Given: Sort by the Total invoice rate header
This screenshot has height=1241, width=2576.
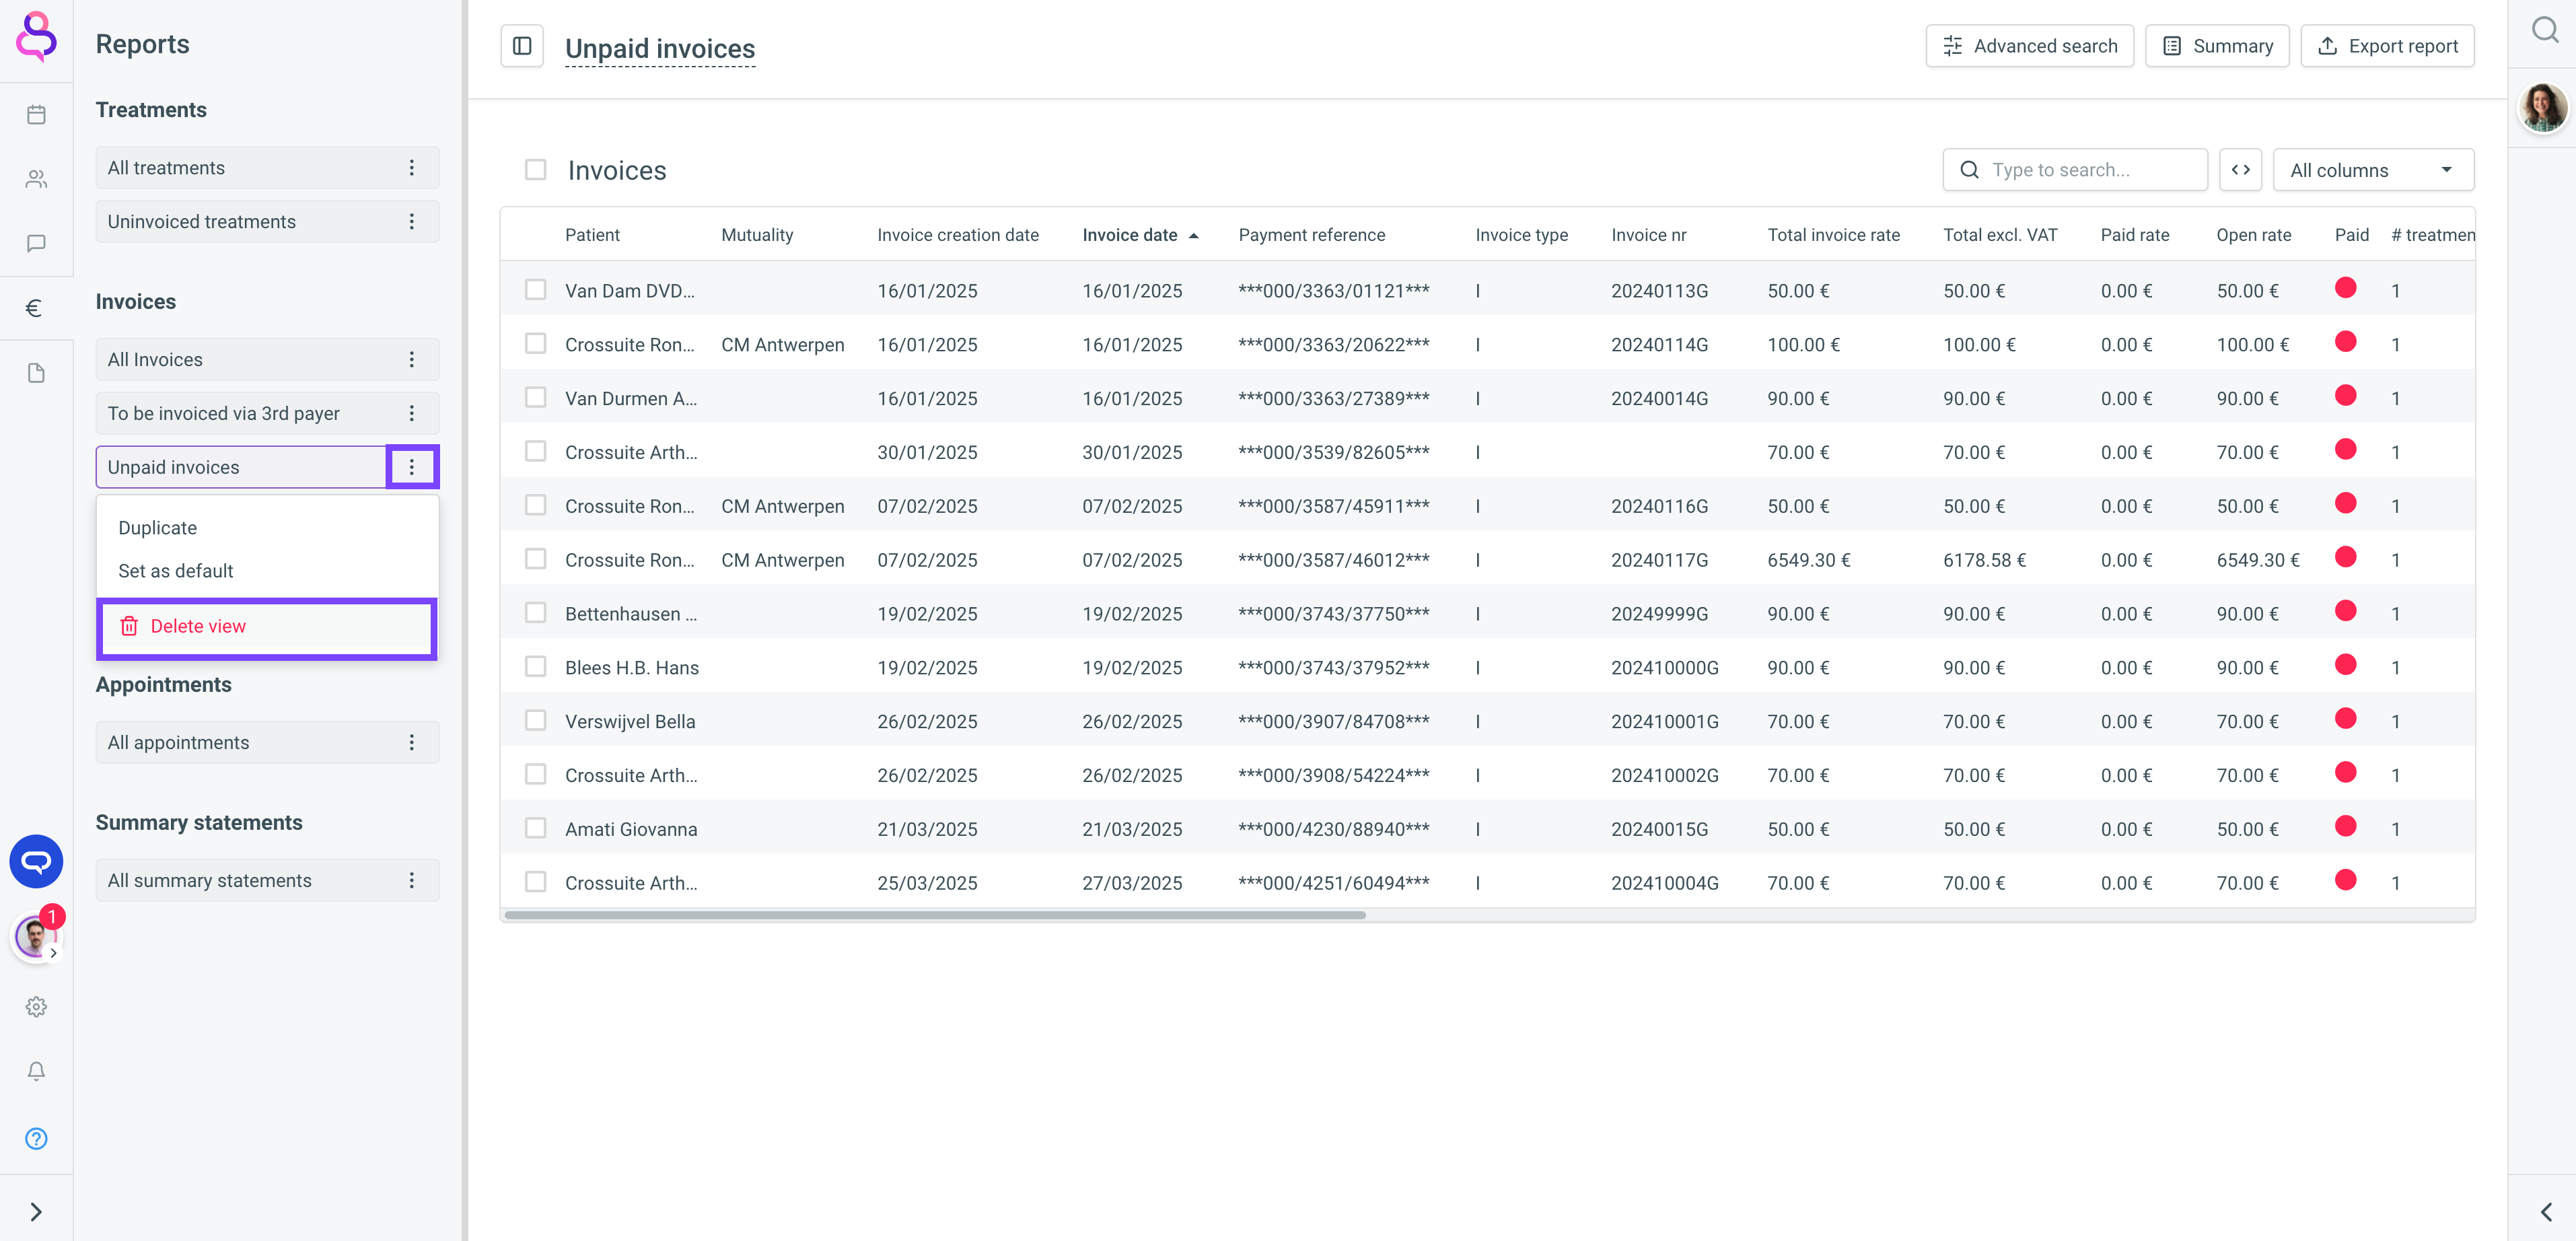Looking at the screenshot, I should tap(1833, 235).
